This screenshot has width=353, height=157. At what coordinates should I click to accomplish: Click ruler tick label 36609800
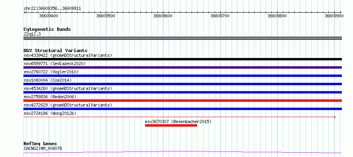click(277, 16)
